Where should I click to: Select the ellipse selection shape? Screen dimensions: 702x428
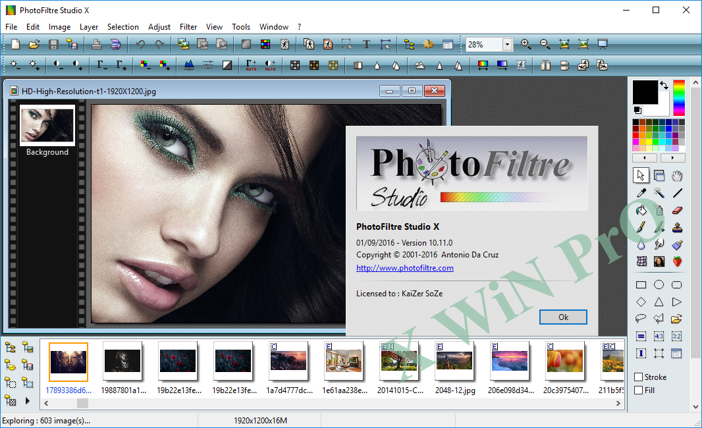659,284
